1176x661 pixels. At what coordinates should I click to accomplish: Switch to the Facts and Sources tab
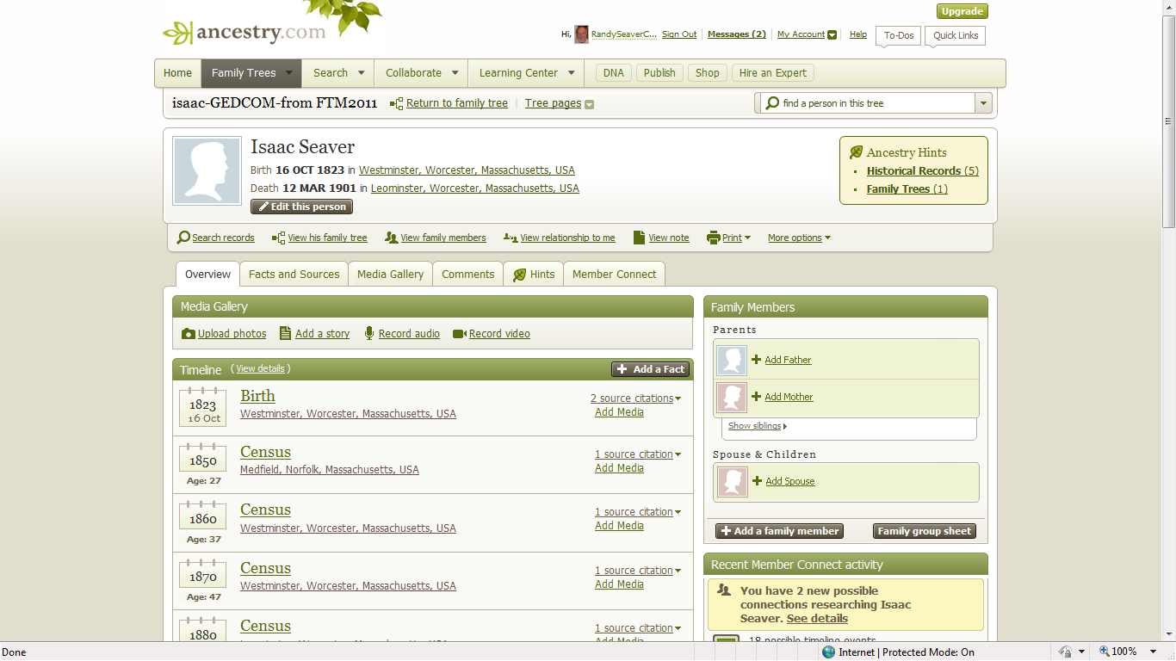pyautogui.click(x=294, y=275)
